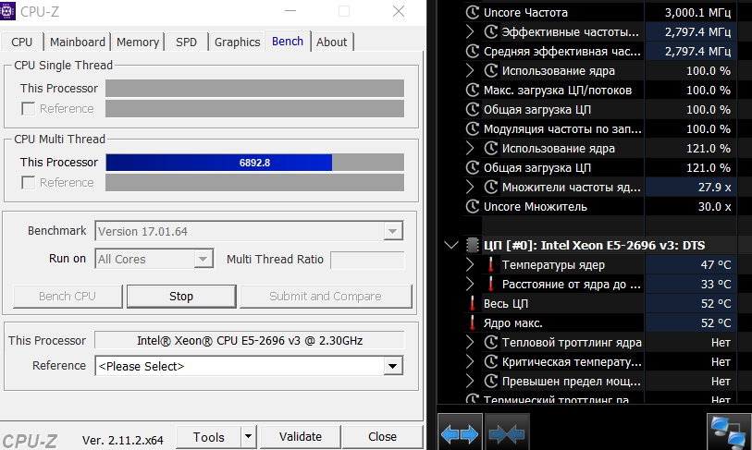Click clock icon beside Uncore Частота

pyautogui.click(x=473, y=12)
